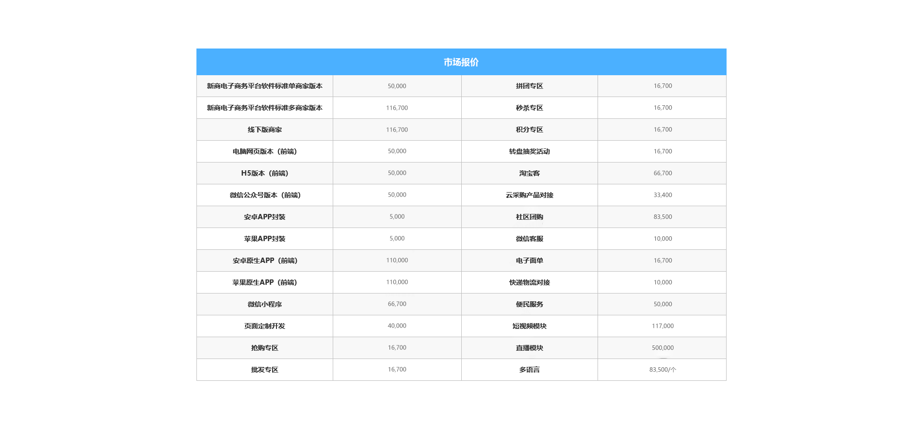923x424 pixels.
Task: Select the 微信小程序 row label
Action: pyautogui.click(x=264, y=304)
